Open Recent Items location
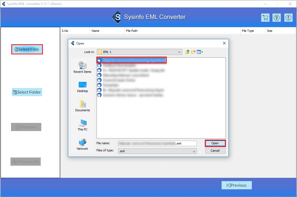 coord(82,67)
